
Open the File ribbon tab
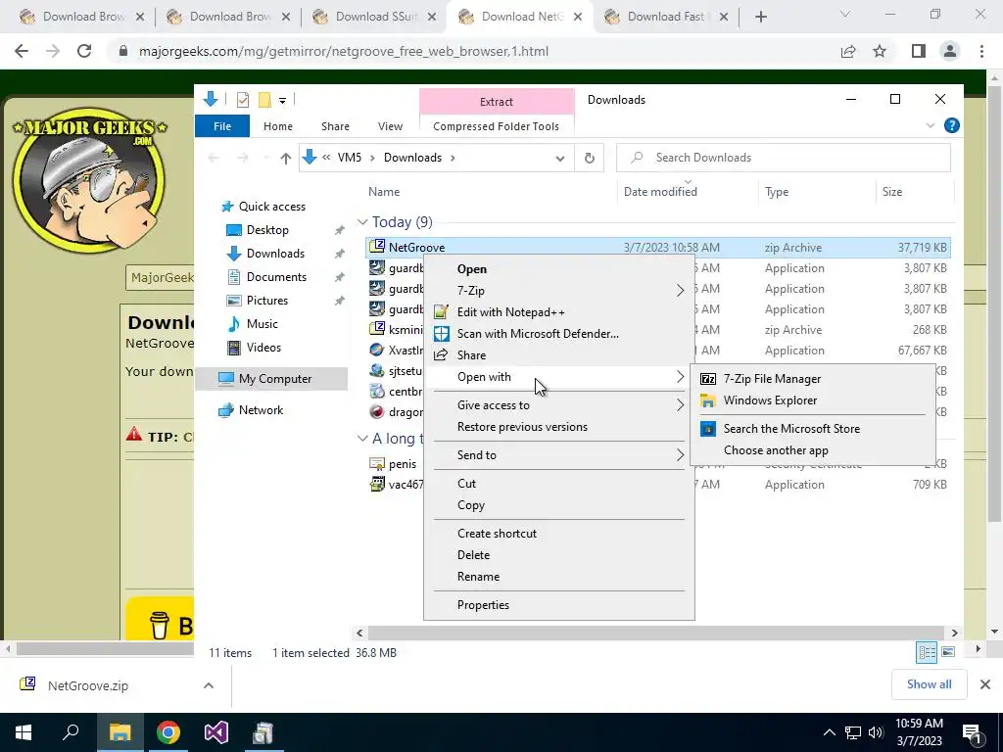pos(222,126)
